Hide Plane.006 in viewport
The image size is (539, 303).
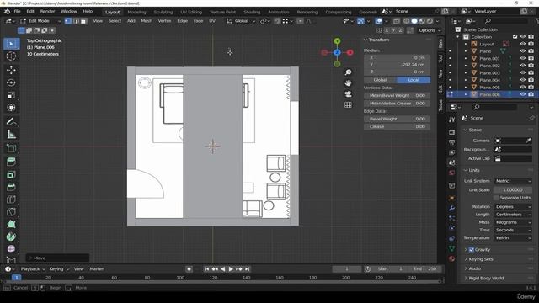click(x=523, y=94)
